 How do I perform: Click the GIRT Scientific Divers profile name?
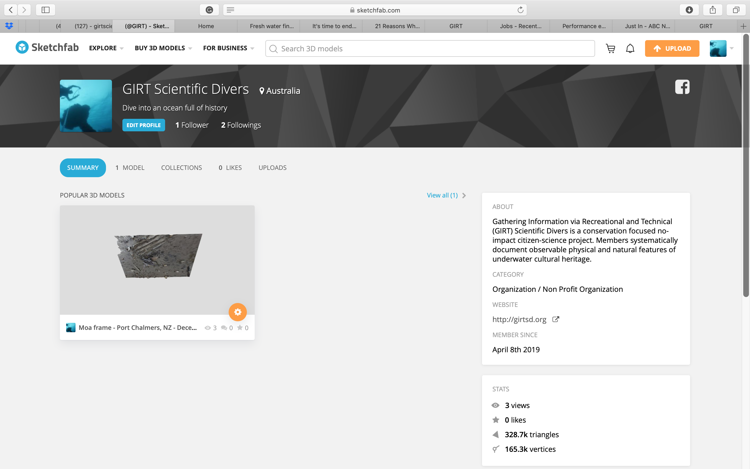pos(185,89)
